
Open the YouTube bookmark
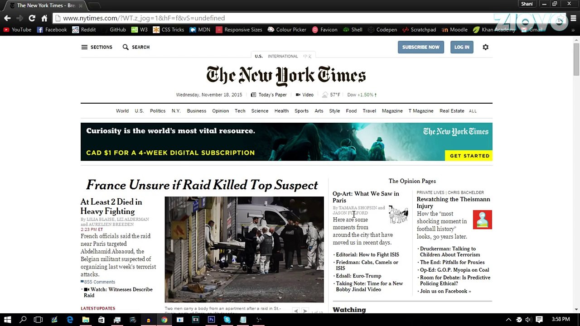(18, 29)
